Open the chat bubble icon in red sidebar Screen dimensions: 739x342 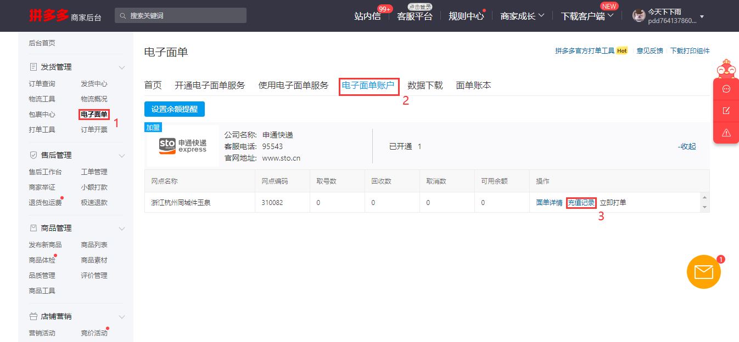click(726, 89)
